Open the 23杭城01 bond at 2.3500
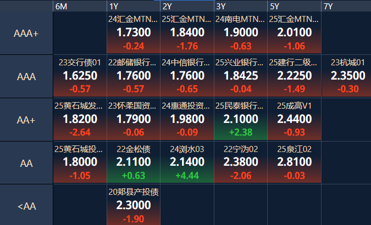Viewport: 371px width, 225px height. tap(347, 76)
